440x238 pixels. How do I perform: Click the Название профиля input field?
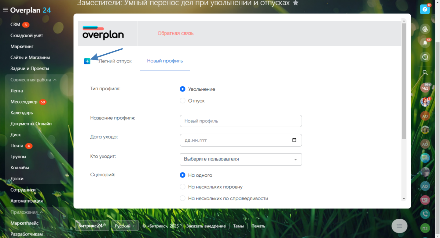click(241, 121)
